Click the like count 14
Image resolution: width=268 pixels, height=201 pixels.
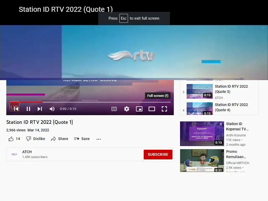[18, 139]
